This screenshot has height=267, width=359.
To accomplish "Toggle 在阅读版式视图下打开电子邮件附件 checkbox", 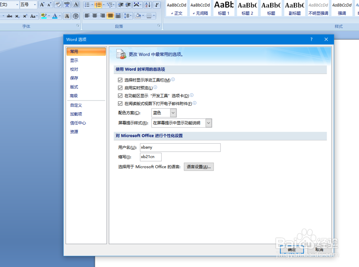I will pyautogui.click(x=120, y=104).
